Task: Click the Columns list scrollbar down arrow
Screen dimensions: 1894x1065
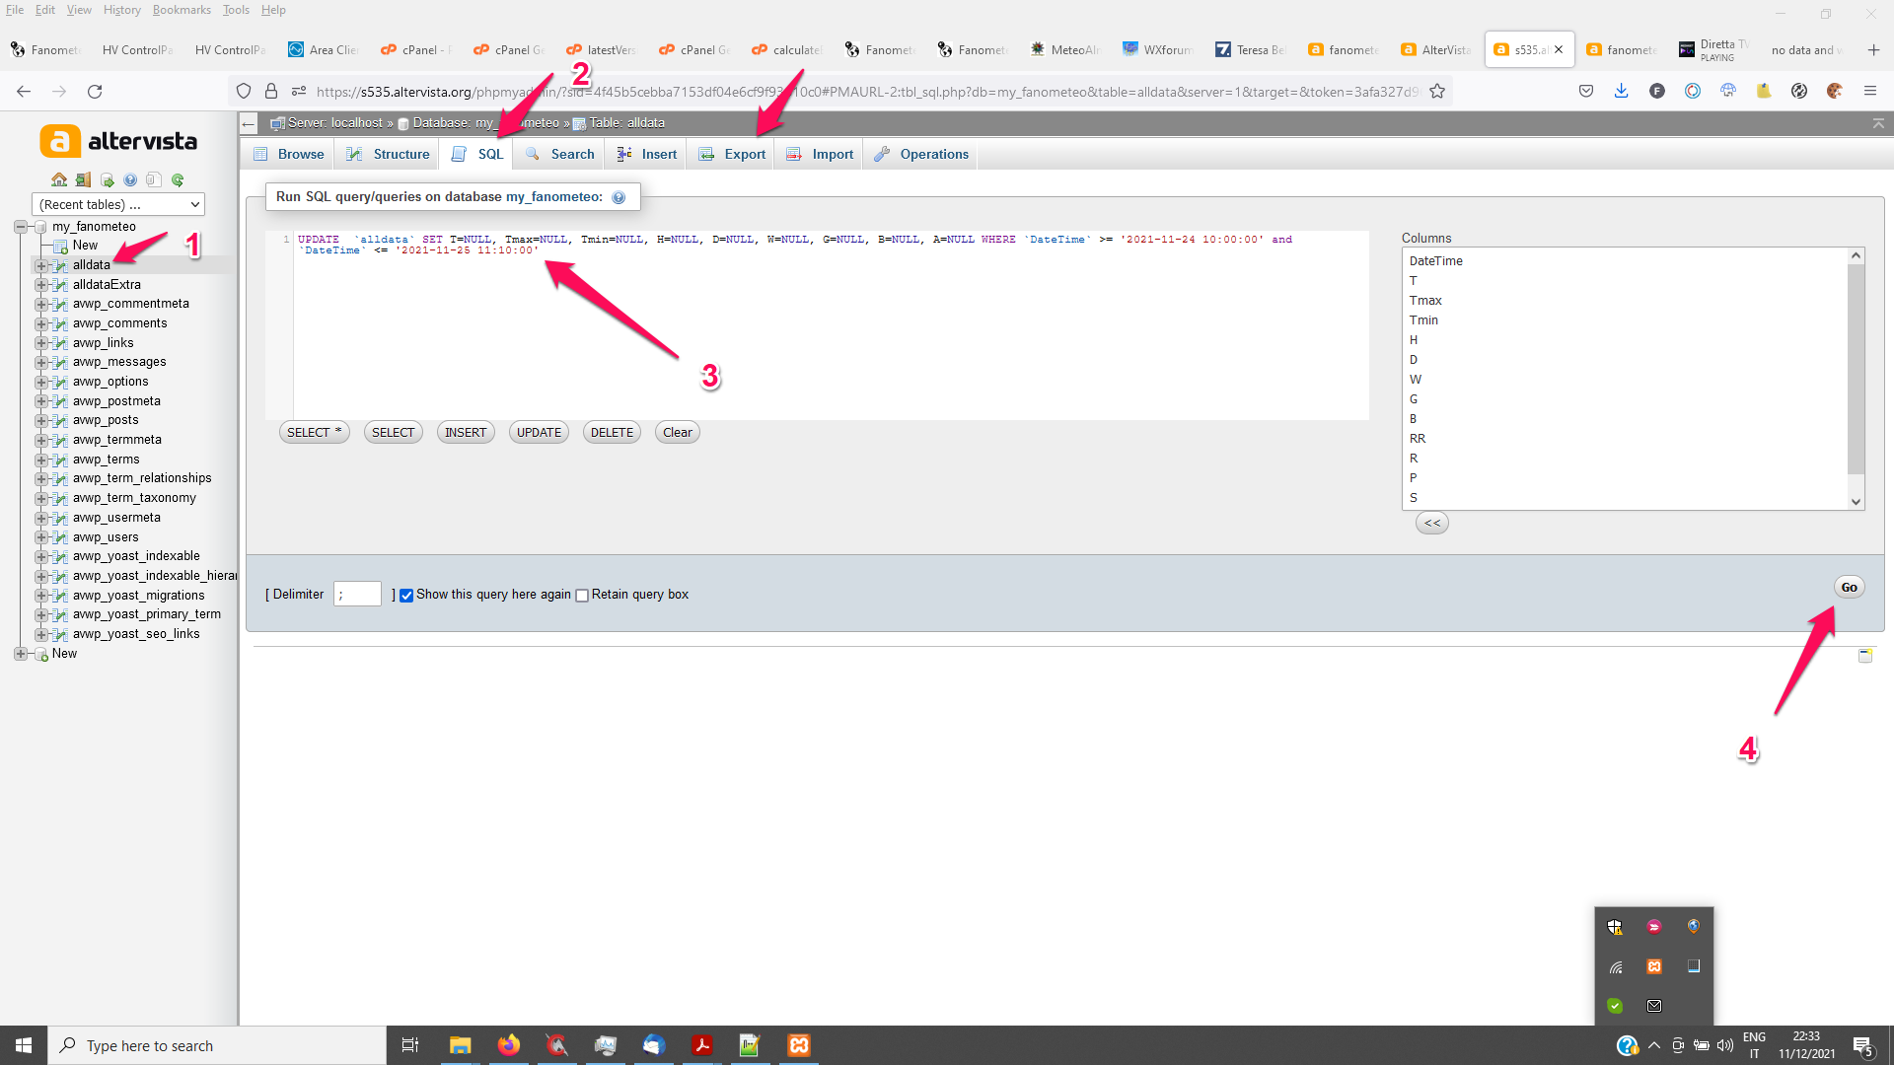Action: pos(1856,501)
